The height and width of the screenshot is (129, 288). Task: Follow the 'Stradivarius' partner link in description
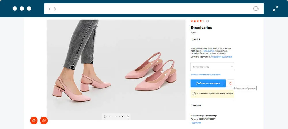pos(209,51)
